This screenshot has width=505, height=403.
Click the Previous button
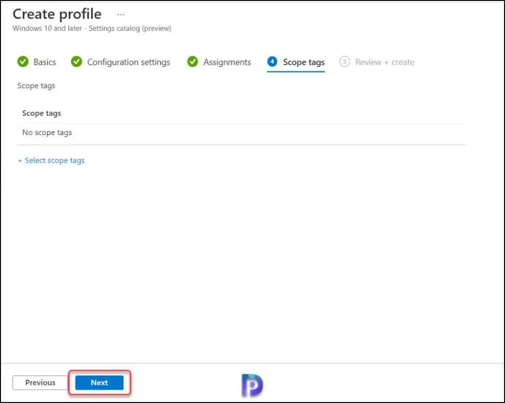[x=39, y=382]
